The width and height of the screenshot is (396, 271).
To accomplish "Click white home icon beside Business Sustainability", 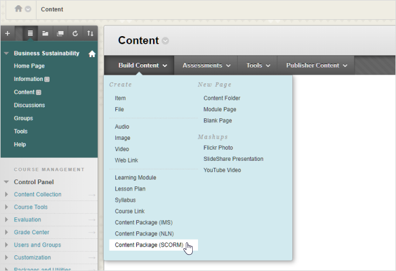I will pyautogui.click(x=91, y=54).
